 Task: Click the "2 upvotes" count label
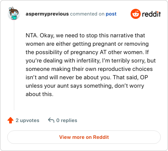27,120
